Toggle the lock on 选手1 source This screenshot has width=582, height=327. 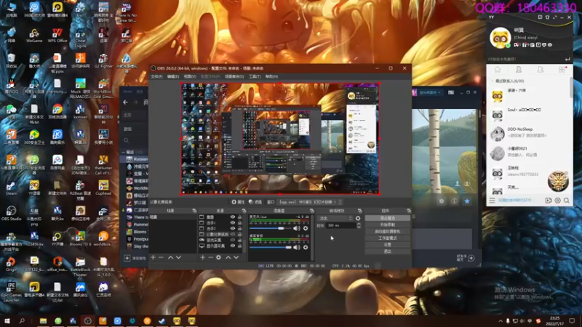pyautogui.click(x=240, y=223)
